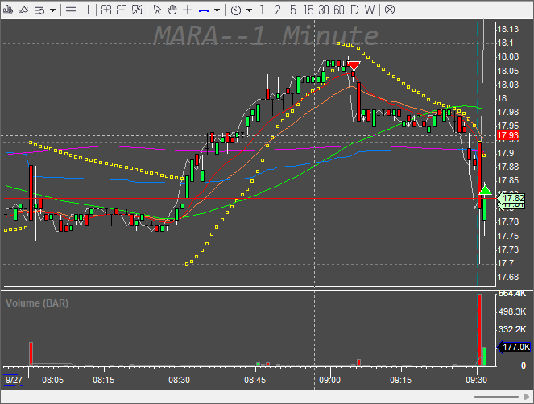Select the hand pan tool
Viewport: 534px width, 404px height.
pyautogui.click(x=172, y=10)
